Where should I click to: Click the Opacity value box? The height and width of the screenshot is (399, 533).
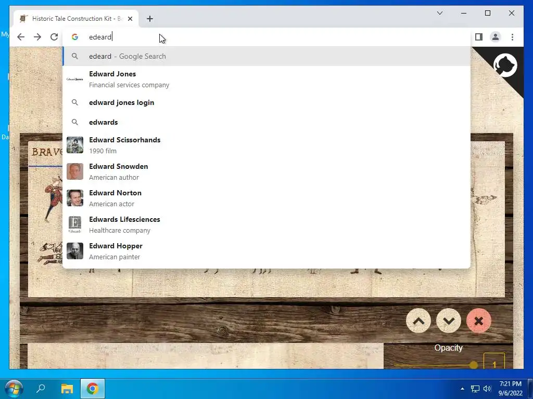click(x=494, y=362)
